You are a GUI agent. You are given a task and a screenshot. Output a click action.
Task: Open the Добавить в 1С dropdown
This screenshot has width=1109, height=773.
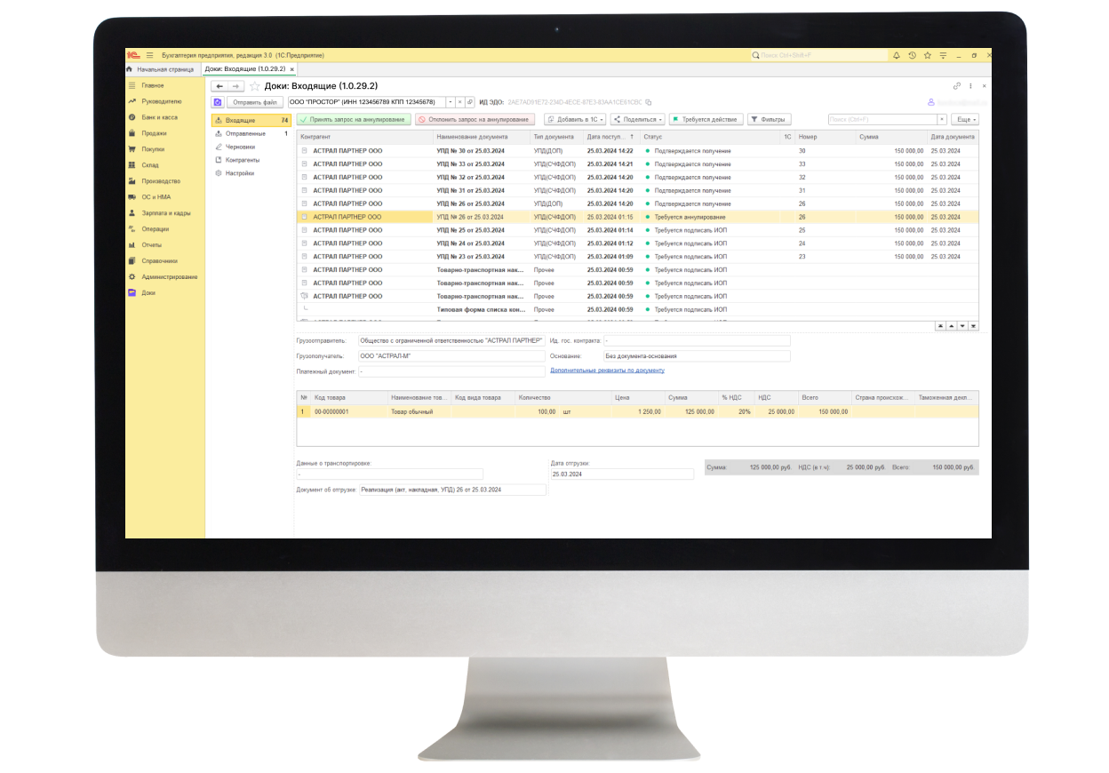(x=575, y=119)
